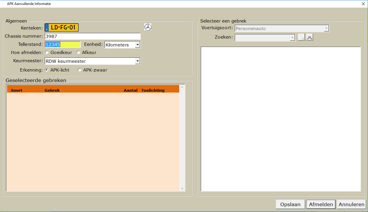This screenshot has width=368, height=212.
Task: Click the Annuleren button
Action: tap(351, 204)
